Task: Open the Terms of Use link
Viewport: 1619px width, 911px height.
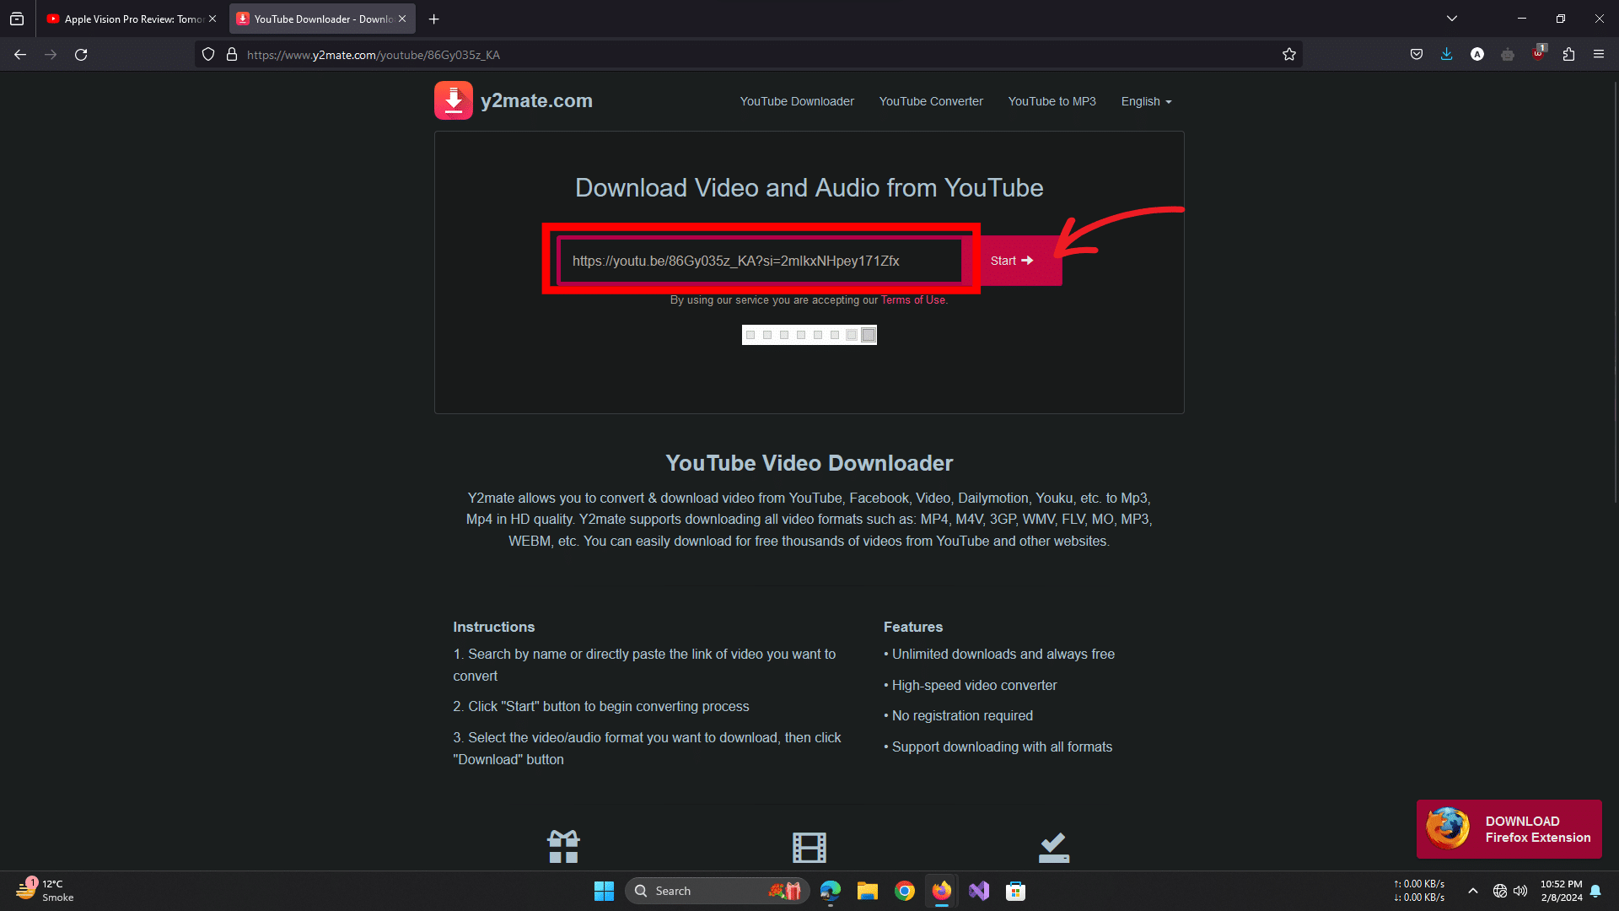Action: pyautogui.click(x=912, y=300)
